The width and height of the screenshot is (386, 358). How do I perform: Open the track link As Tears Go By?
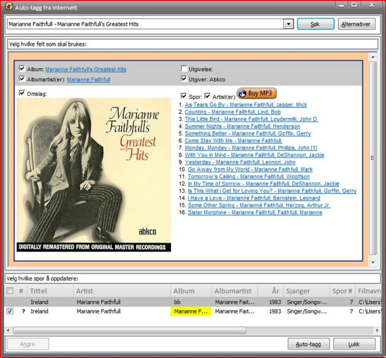tap(246, 105)
